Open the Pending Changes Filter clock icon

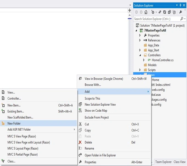pos(153,12)
